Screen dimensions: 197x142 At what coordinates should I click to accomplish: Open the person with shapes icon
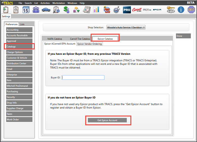tap(76, 10)
